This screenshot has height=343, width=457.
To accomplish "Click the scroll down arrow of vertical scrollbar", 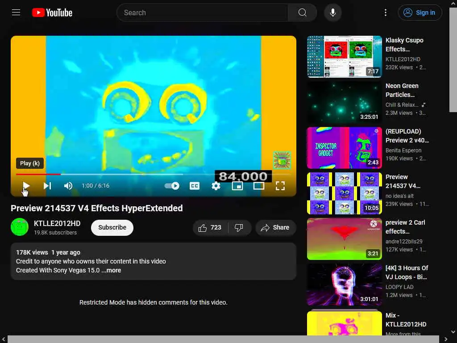I will pos(453,332).
